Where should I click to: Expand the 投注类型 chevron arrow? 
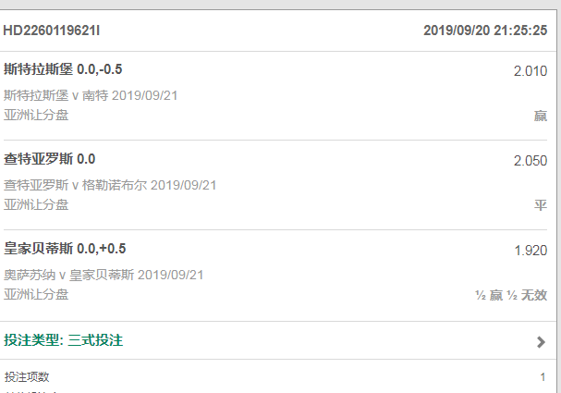click(542, 342)
